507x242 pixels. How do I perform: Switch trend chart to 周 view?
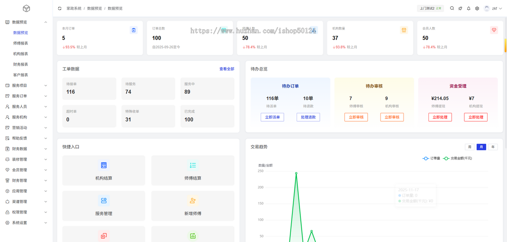click(x=469, y=147)
